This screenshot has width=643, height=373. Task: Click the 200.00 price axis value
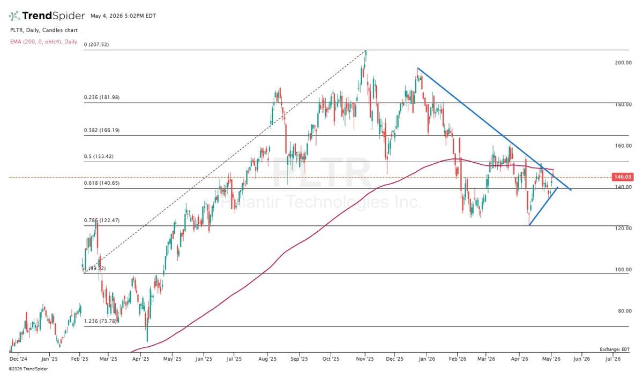[624, 63]
